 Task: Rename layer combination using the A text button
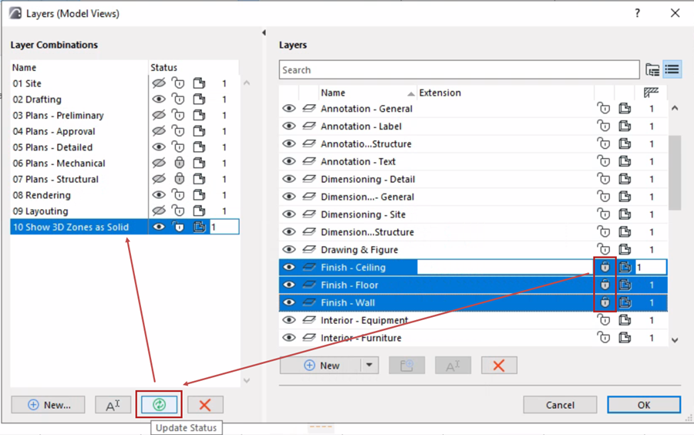tap(113, 404)
